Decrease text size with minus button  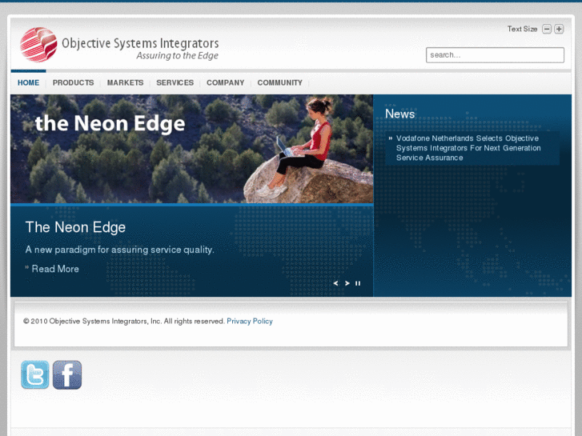tap(547, 29)
